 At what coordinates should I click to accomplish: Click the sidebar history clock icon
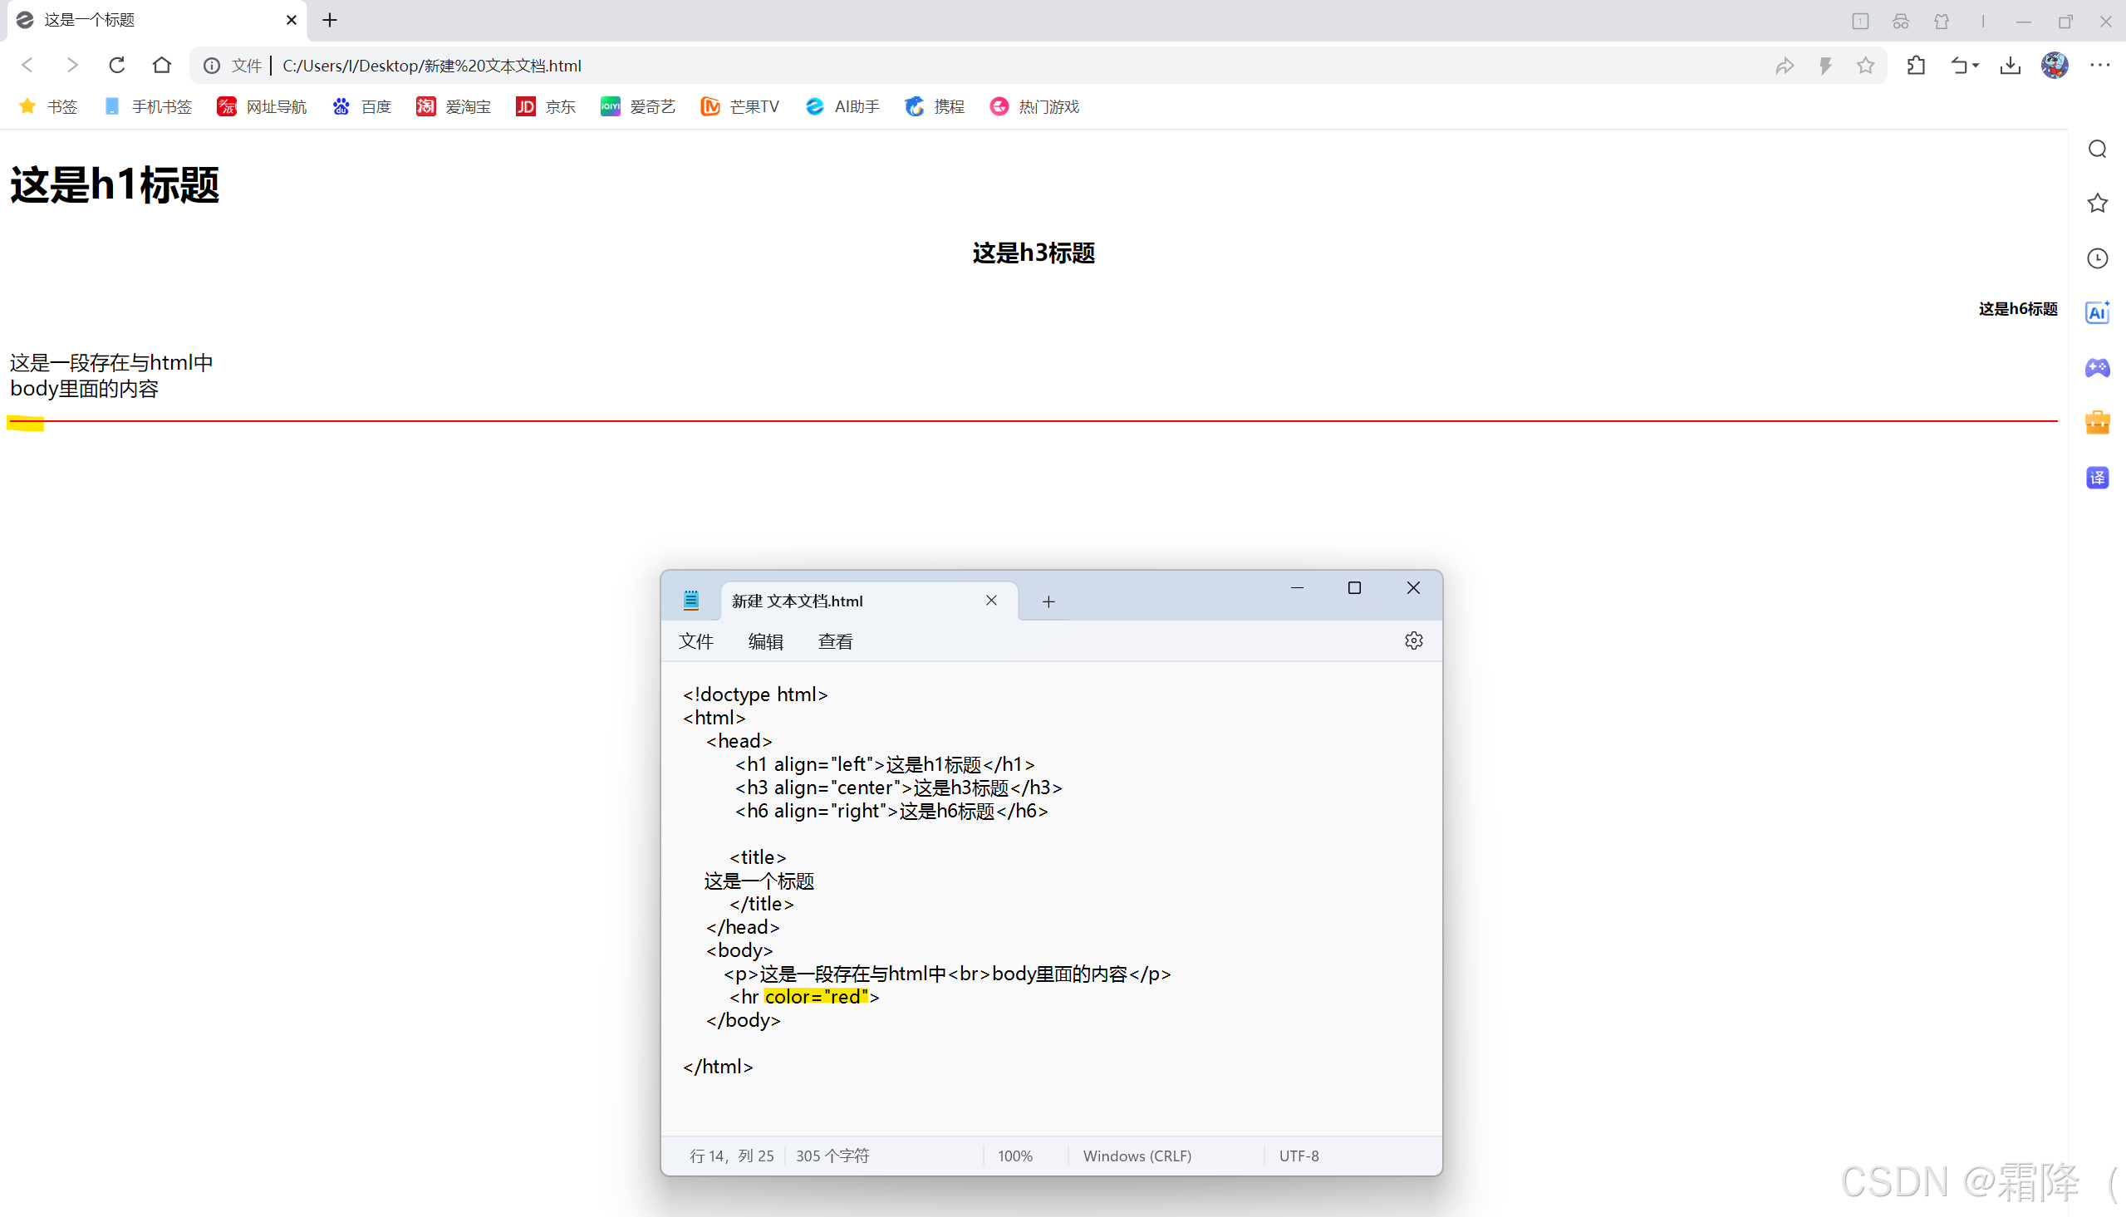(x=2098, y=258)
